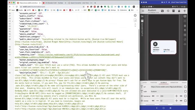Click the page vertical scrollbar
Viewport: 195px width, 110px height.
click(x=139, y=41)
